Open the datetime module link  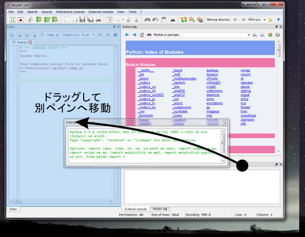tap(213, 95)
